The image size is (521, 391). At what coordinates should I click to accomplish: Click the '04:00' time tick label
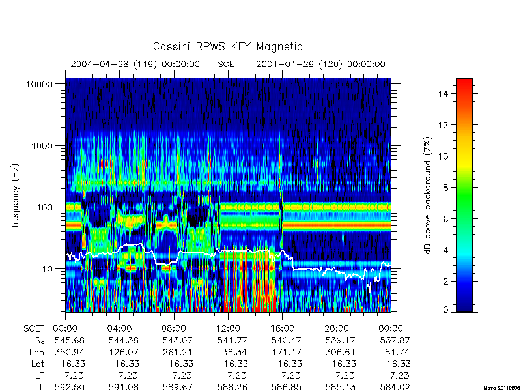(x=119, y=329)
